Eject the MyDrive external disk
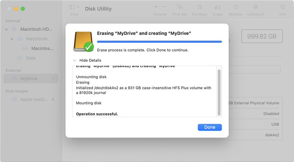Image resolution: width=294 pixels, height=162 pixels. point(53,79)
